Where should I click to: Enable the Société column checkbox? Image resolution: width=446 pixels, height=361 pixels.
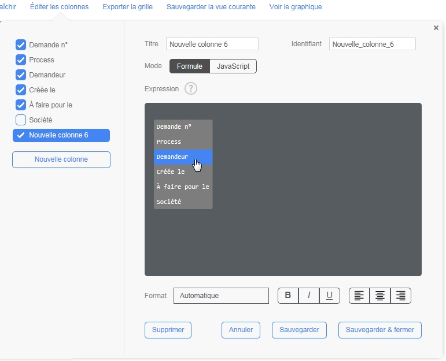[21, 120]
